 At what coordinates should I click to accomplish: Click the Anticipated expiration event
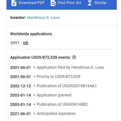point(56,114)
